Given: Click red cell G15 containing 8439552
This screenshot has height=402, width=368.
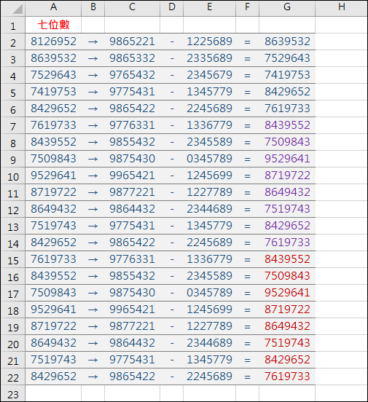Looking at the screenshot, I should click(287, 259).
